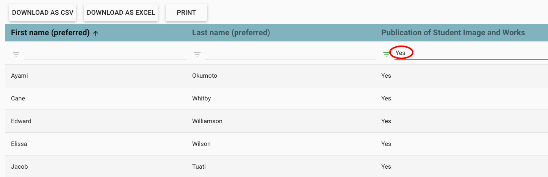Click the Print button
This screenshot has height=177, width=548.
point(186,13)
